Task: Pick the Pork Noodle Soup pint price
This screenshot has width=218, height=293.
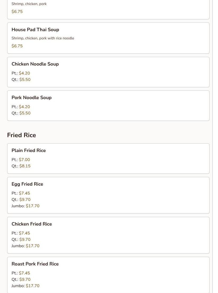Action: coord(24,107)
